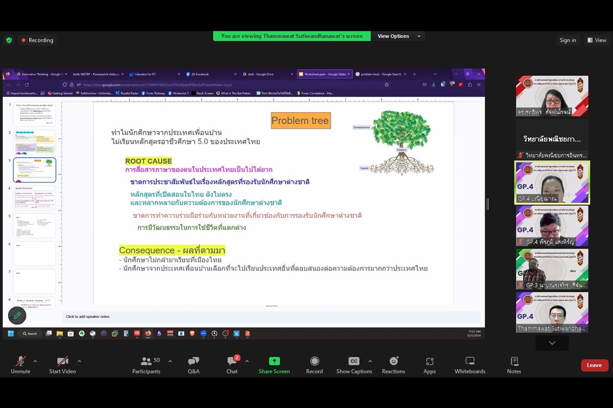This screenshot has height=408, width=613.
Task: Click the Record button
Action: pyautogui.click(x=314, y=365)
